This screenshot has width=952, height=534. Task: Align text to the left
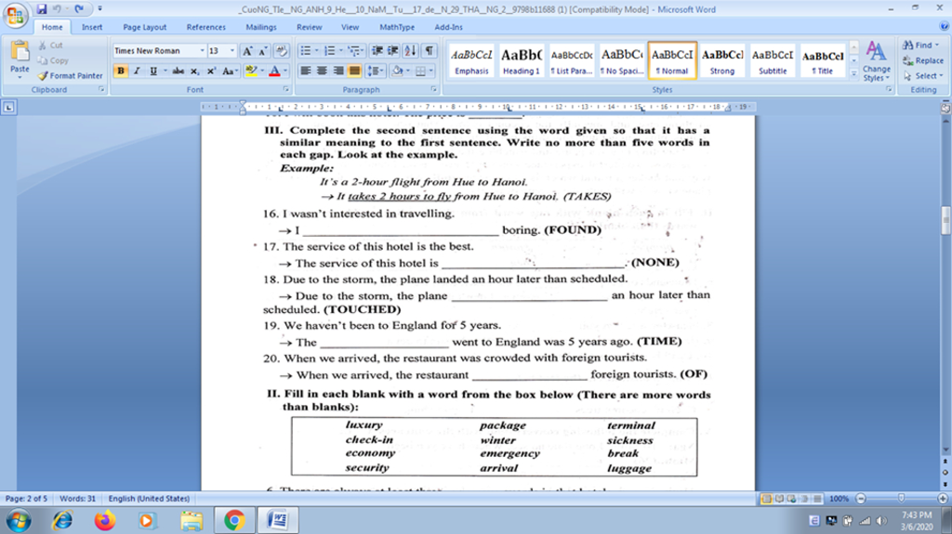(305, 71)
